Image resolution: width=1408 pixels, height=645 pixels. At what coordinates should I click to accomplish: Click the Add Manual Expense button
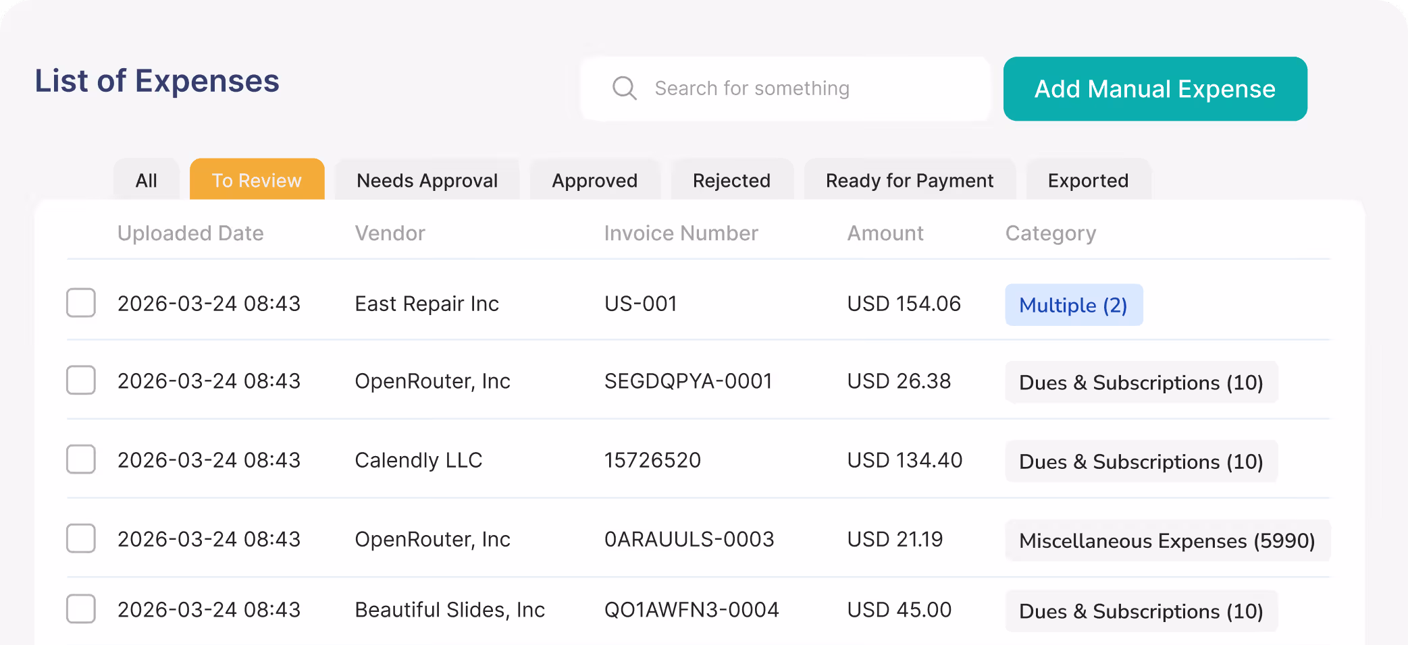point(1154,88)
